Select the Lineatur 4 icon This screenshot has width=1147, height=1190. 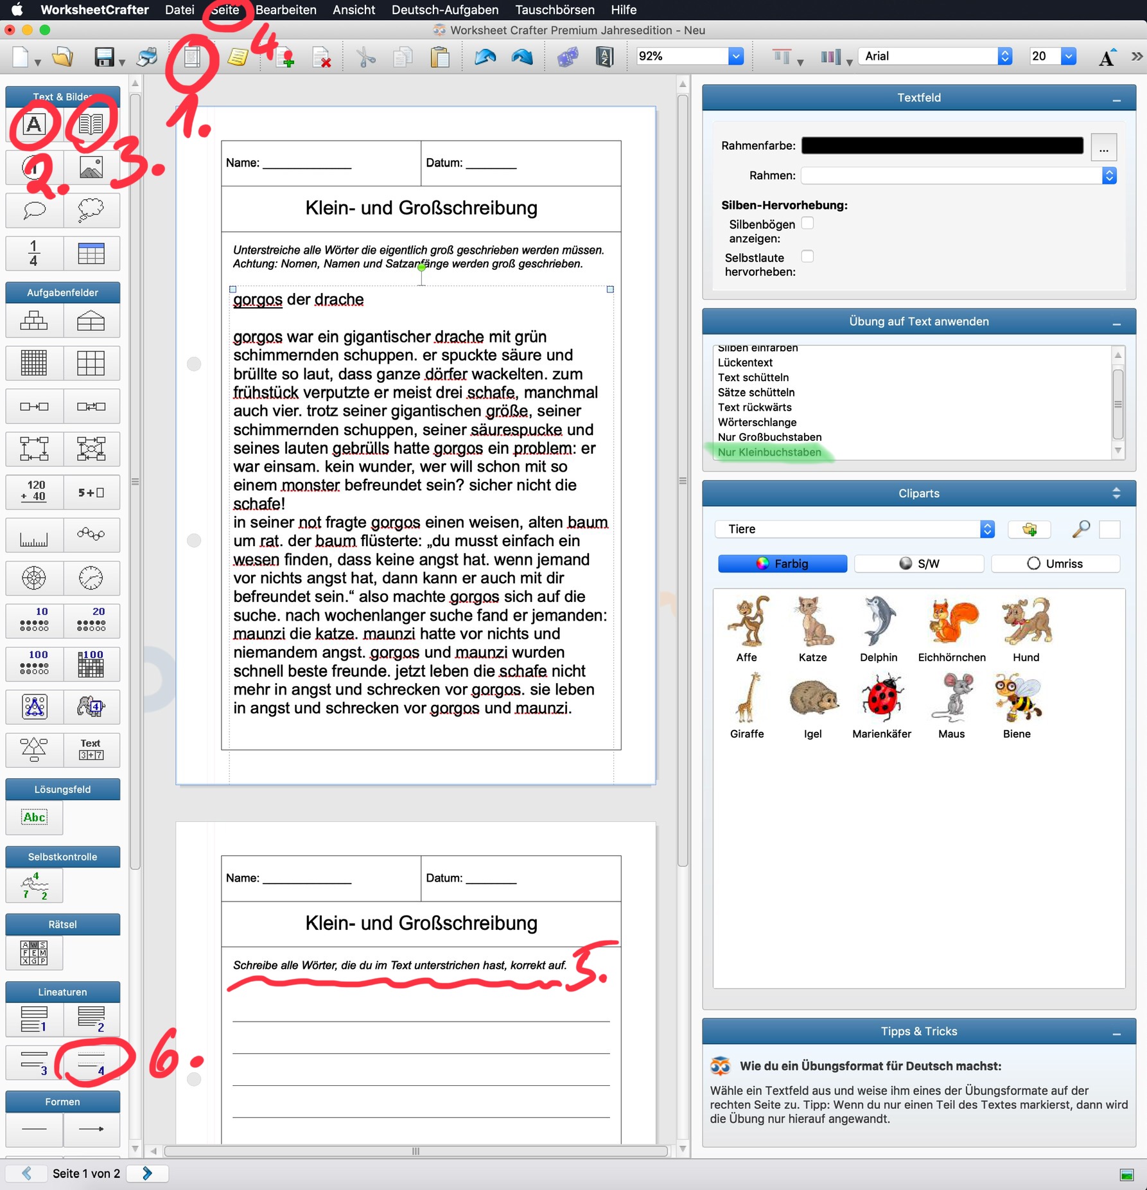tap(91, 1063)
